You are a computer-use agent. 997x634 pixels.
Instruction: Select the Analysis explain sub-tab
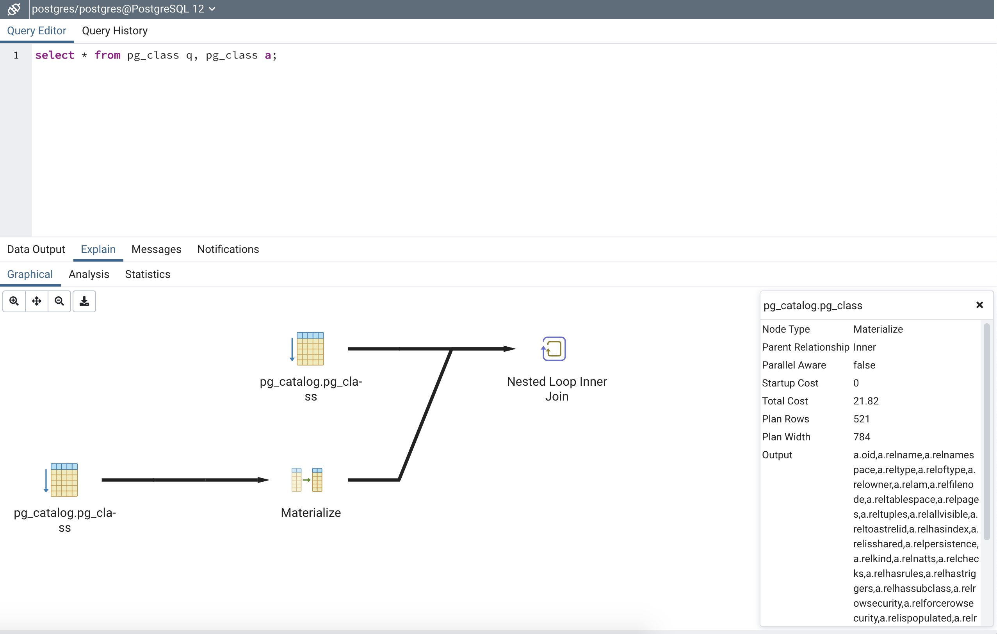(x=89, y=274)
